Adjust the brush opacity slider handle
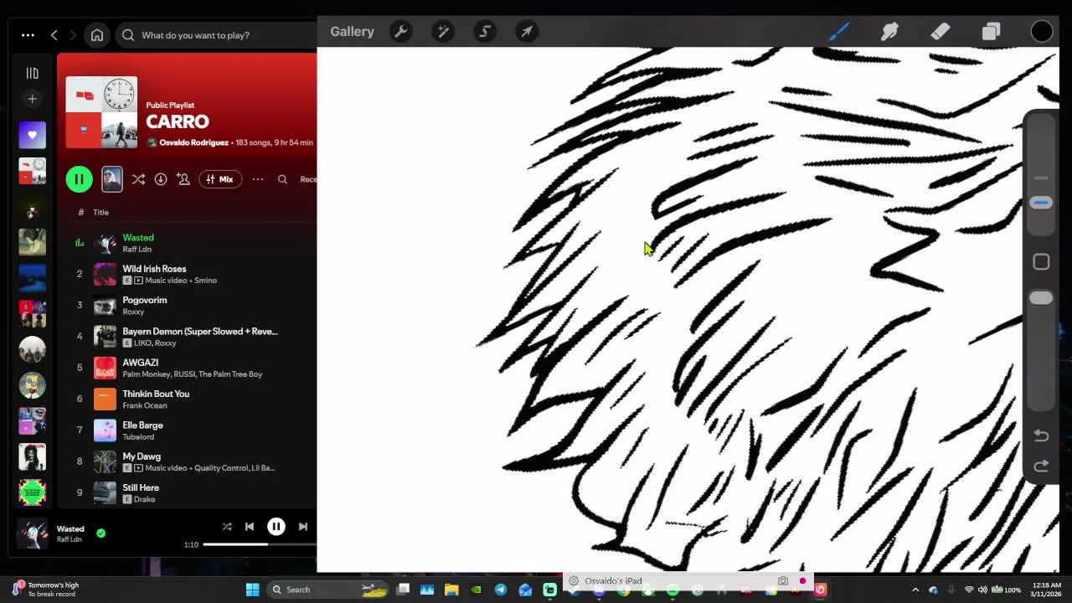Screen dimensions: 1072x603 click(1041, 298)
